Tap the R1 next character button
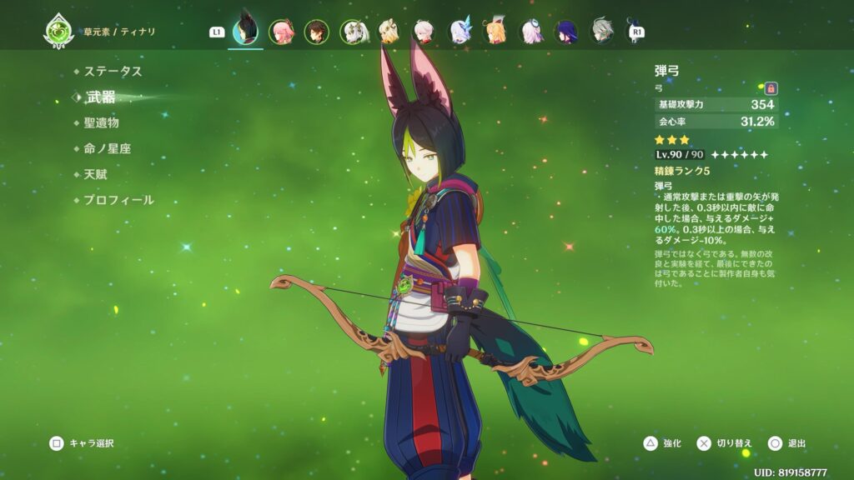Image resolution: width=854 pixels, height=480 pixels. click(x=636, y=32)
